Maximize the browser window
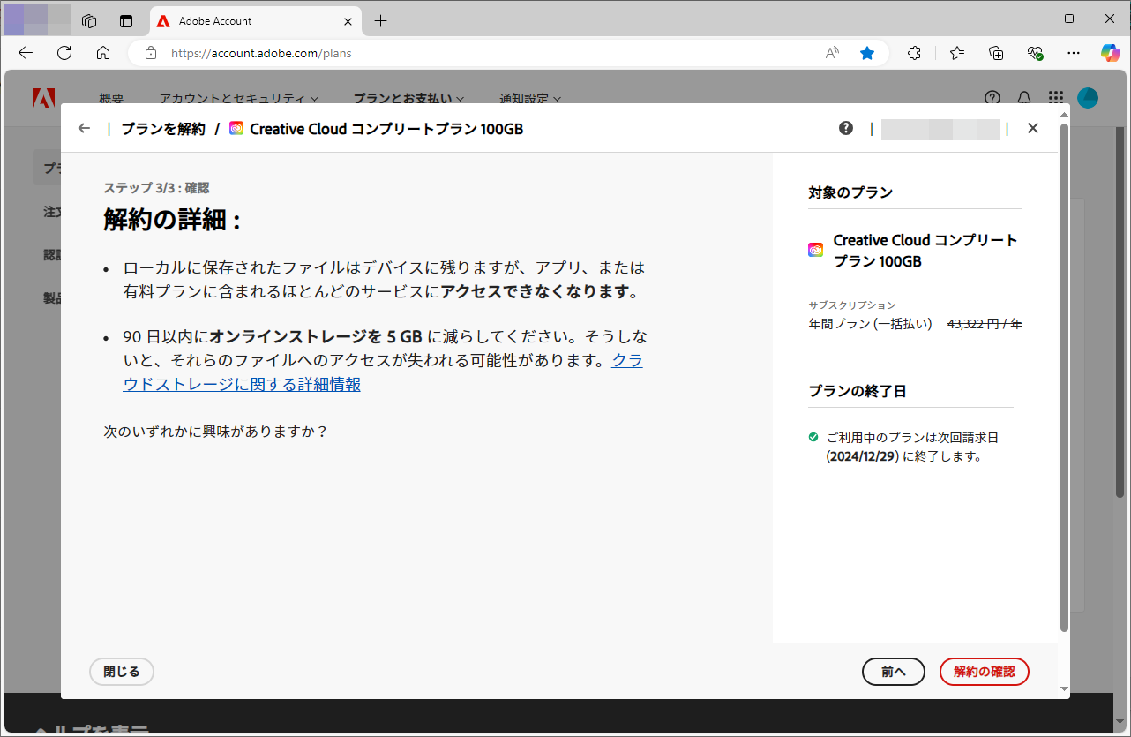The height and width of the screenshot is (737, 1131). click(1069, 19)
